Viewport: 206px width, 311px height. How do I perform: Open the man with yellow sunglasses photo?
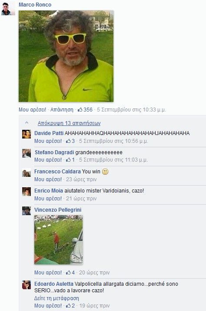coord(66,56)
